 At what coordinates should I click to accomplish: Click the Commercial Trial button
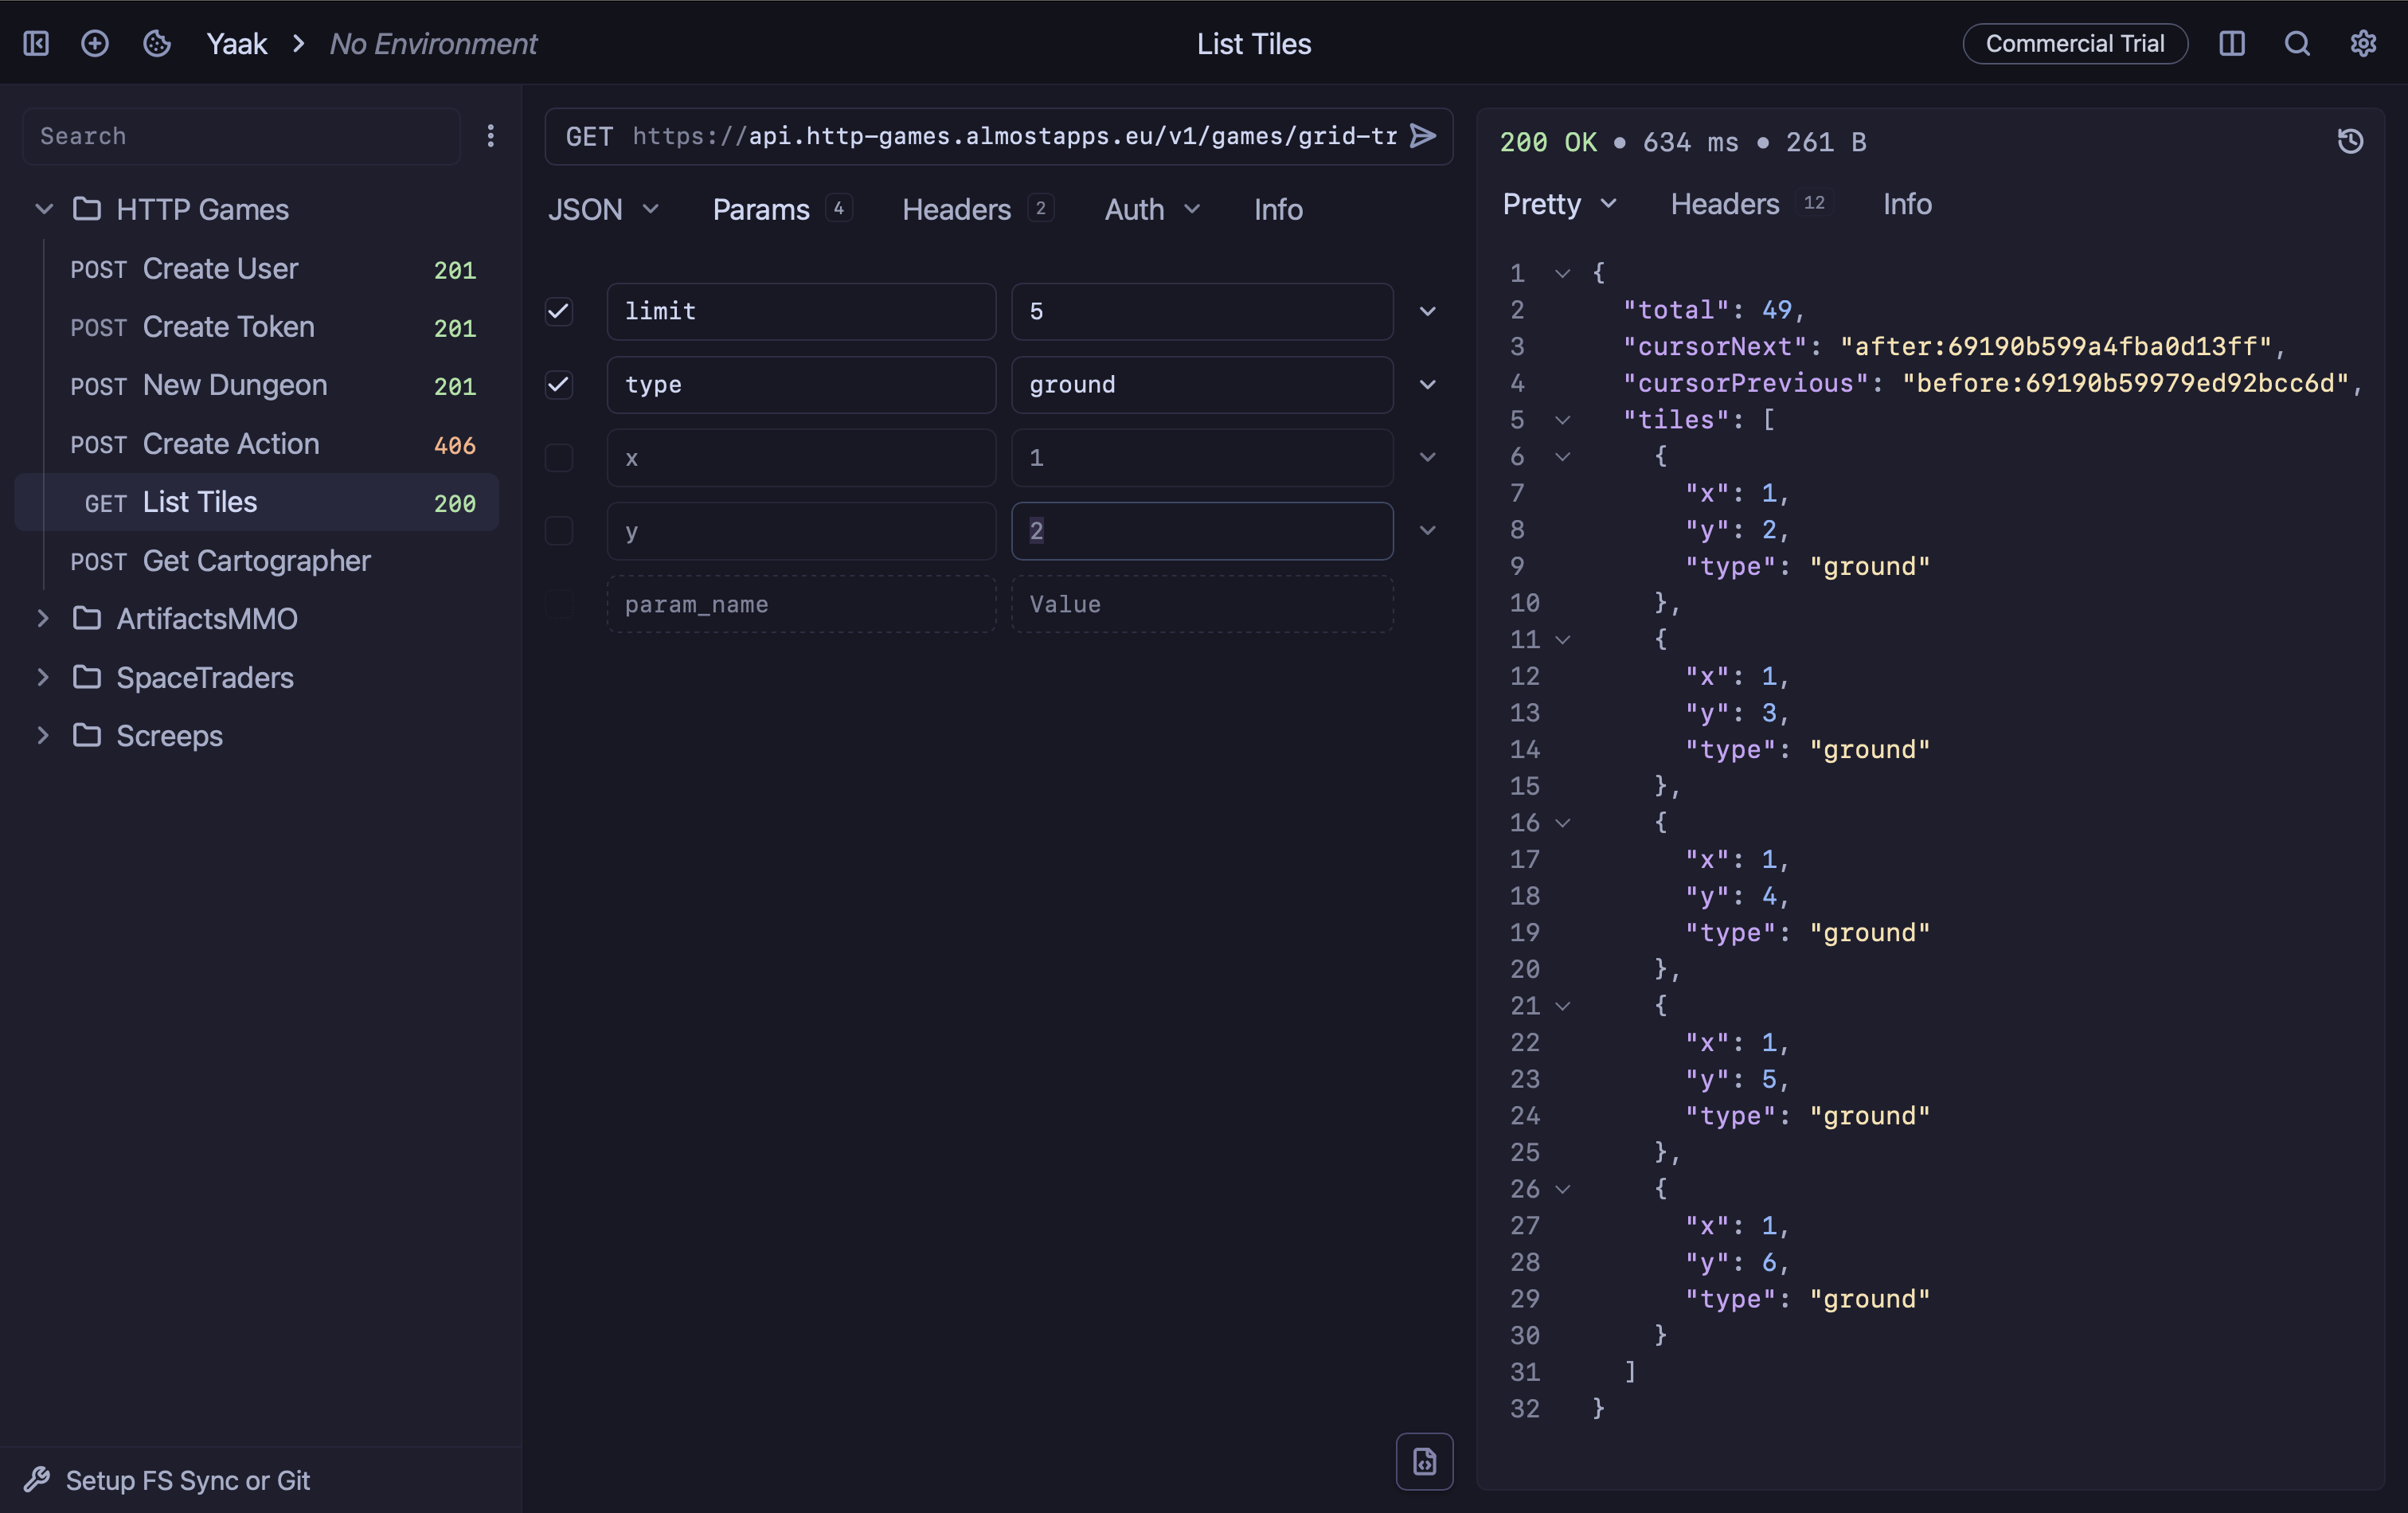pyautogui.click(x=2074, y=43)
